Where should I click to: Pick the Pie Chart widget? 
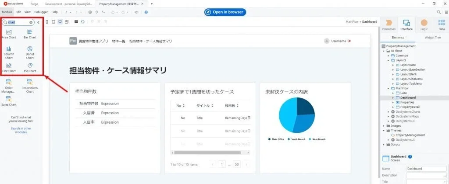tap(29, 68)
